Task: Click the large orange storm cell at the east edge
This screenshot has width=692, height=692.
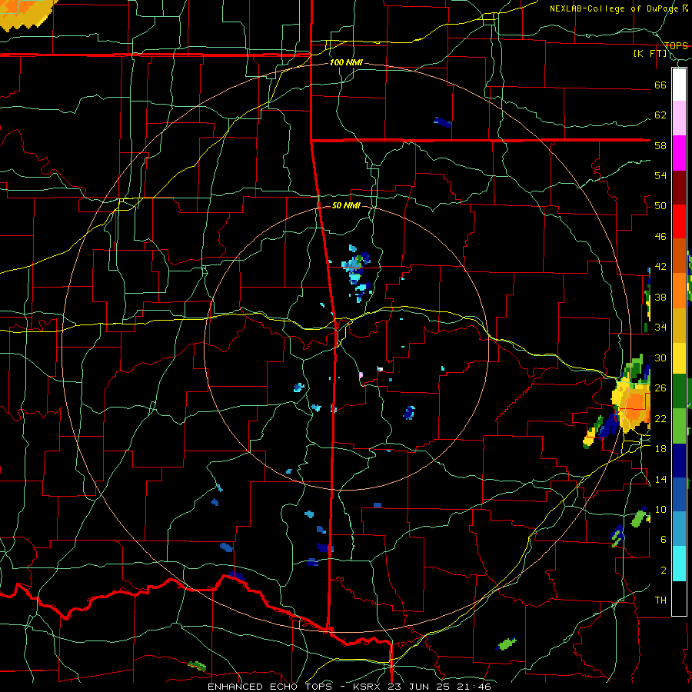Action: 636,405
